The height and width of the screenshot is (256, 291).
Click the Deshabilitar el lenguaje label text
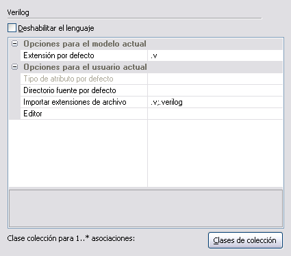pos(56,28)
